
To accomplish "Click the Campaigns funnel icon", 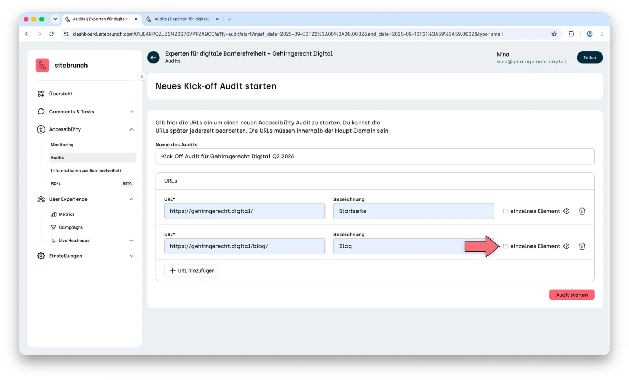I will pyautogui.click(x=53, y=227).
